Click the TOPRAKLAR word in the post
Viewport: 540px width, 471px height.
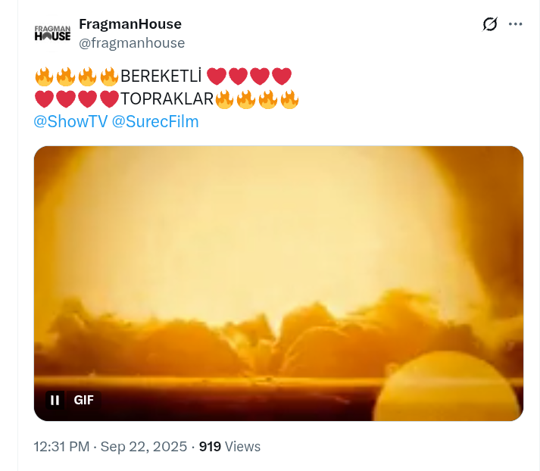click(x=167, y=99)
